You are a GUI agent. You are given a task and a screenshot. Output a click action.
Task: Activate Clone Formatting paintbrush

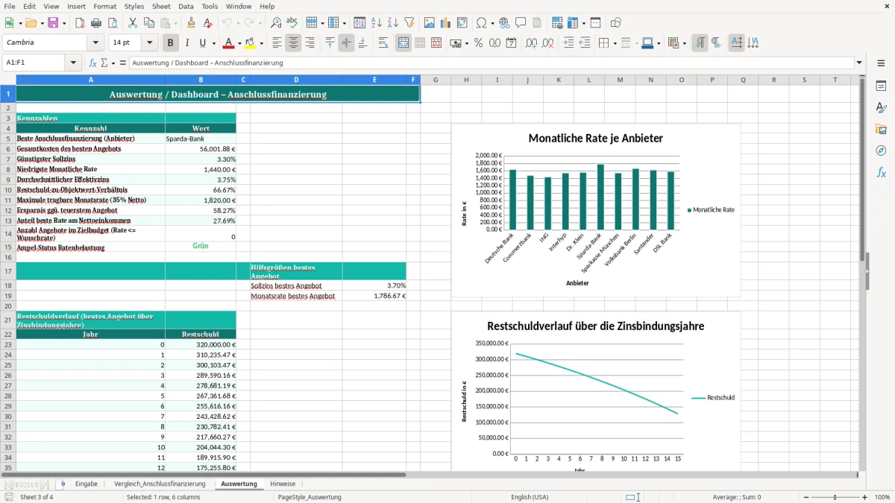191,23
